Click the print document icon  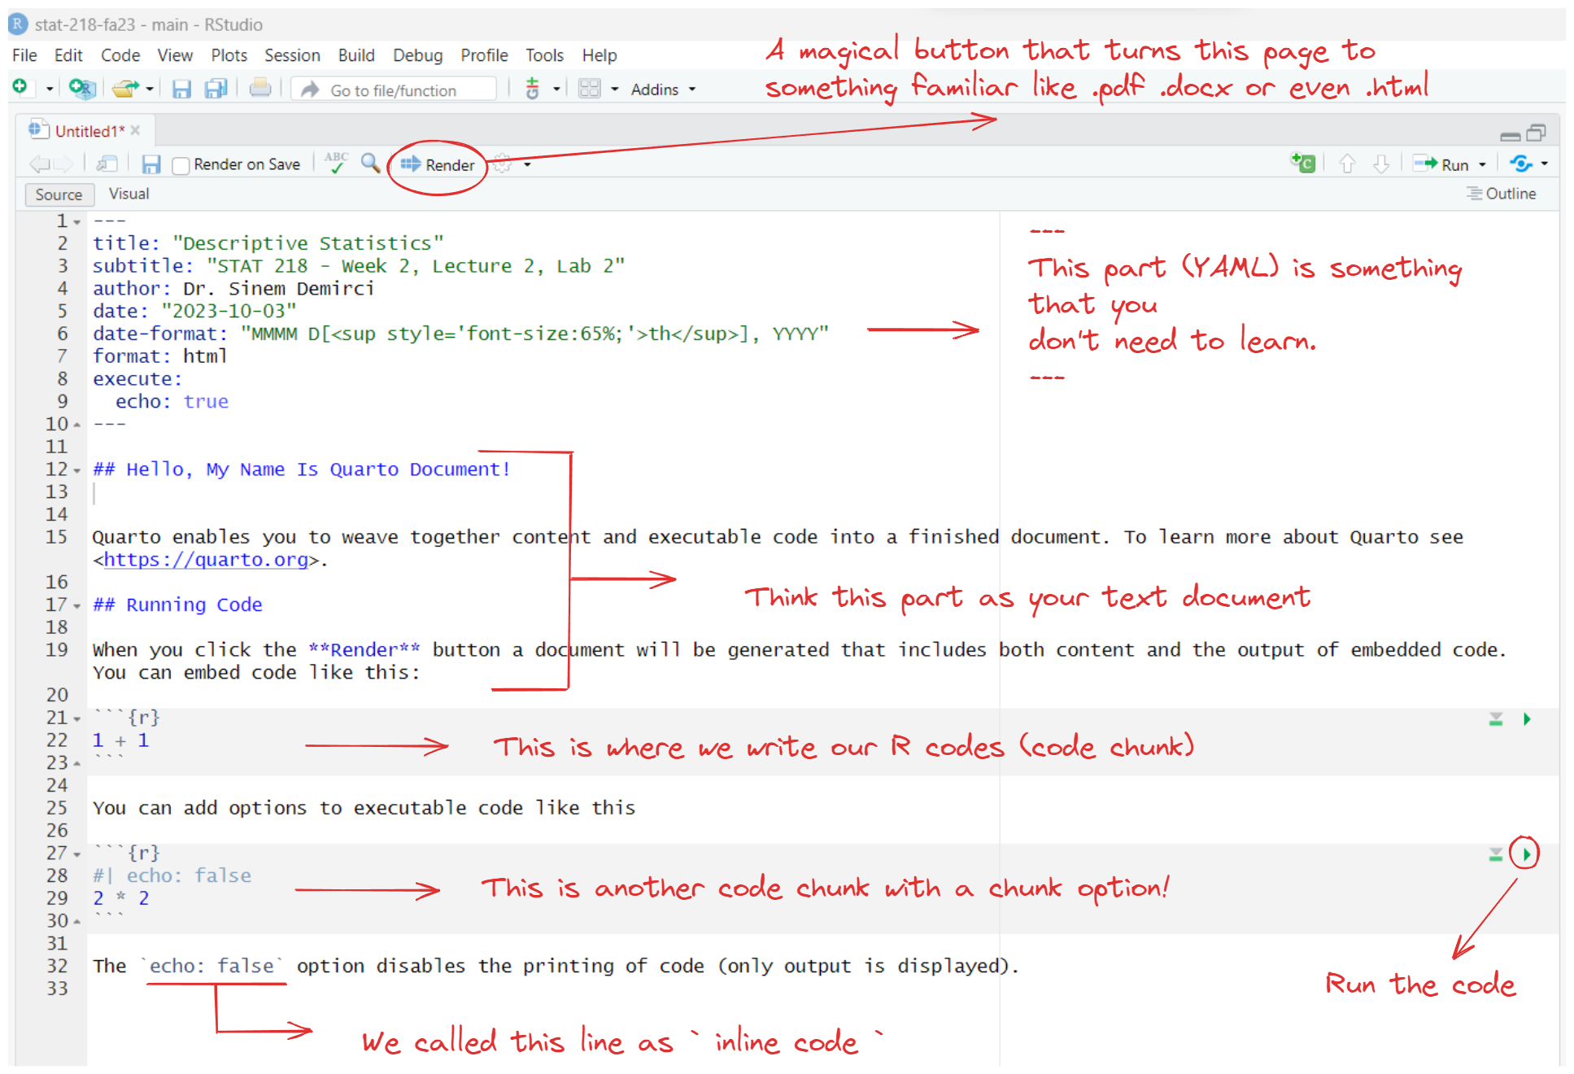(260, 88)
